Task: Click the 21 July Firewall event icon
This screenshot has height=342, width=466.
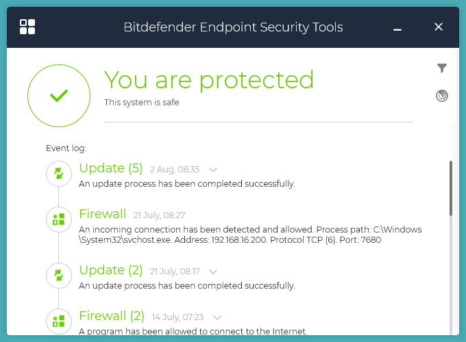Action: [59, 219]
